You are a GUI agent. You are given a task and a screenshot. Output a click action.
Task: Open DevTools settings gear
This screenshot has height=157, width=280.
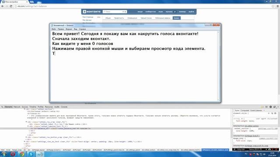[x=271, y=107]
